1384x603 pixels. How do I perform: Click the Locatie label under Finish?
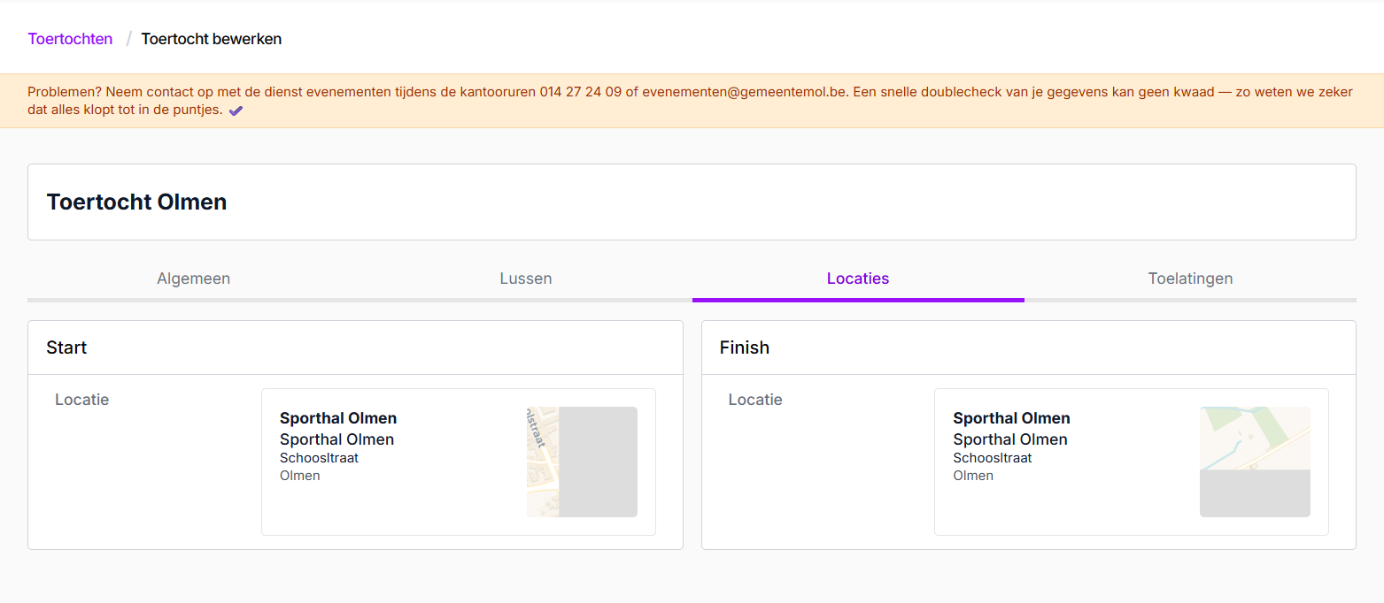754,400
